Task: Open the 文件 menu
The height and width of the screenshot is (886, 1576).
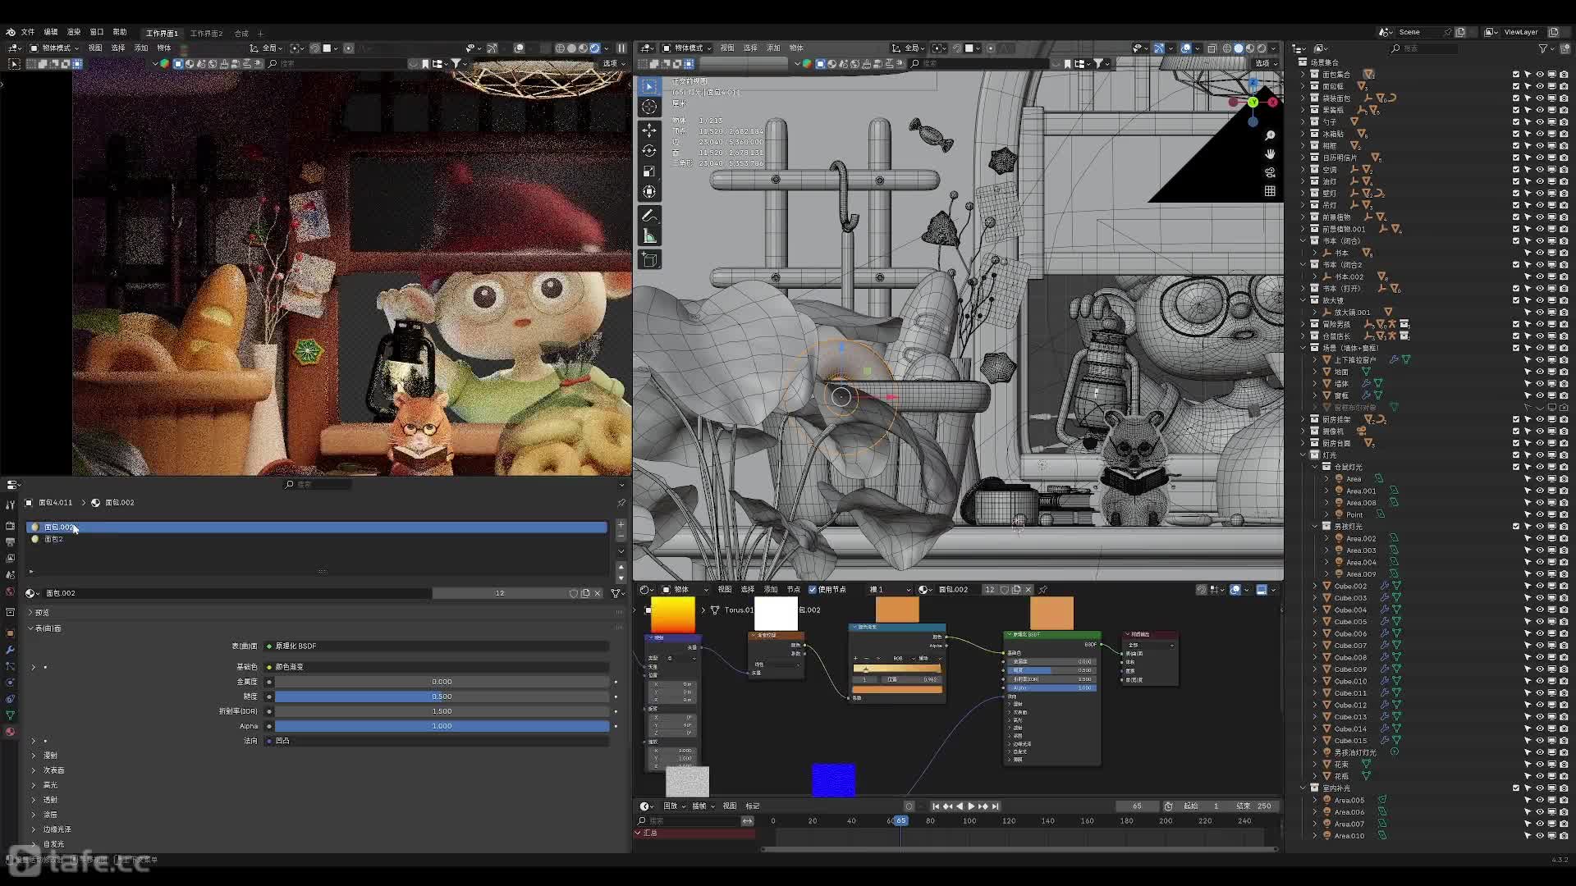Action: [28, 32]
